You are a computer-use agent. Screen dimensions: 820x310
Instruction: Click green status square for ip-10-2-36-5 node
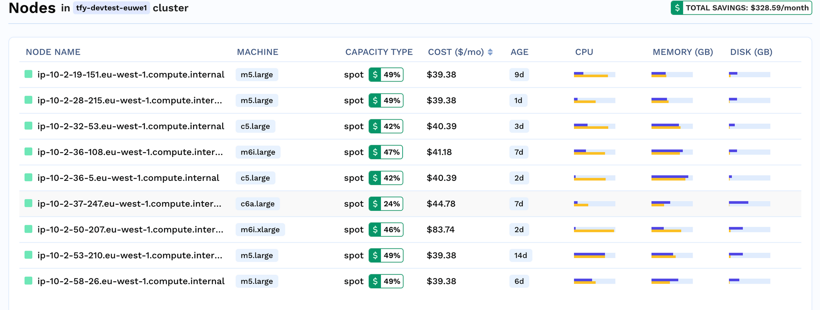tap(28, 178)
